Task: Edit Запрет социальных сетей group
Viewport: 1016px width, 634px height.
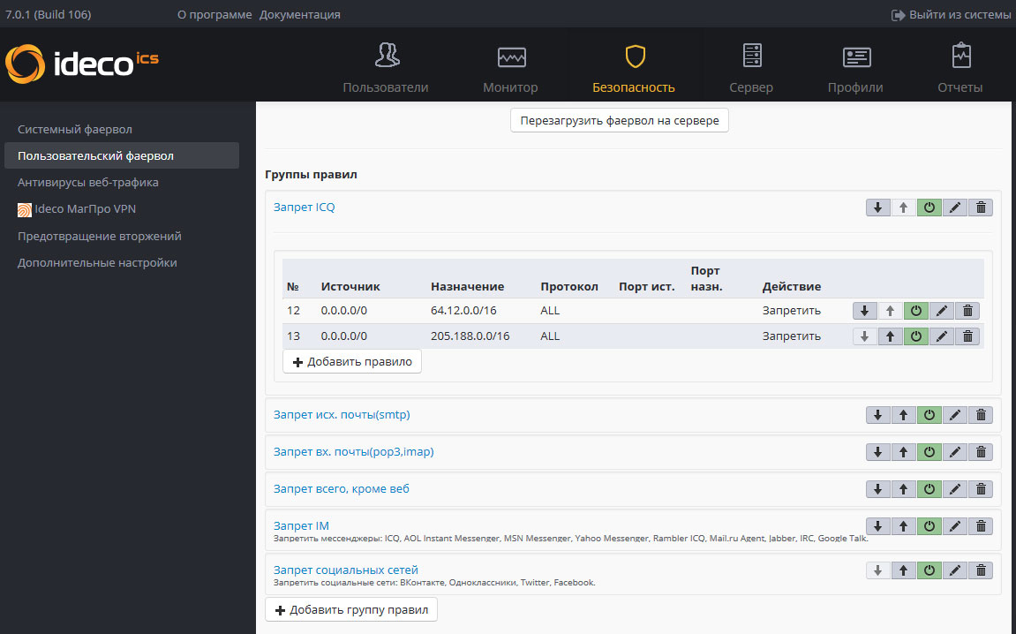Action: 955,570
